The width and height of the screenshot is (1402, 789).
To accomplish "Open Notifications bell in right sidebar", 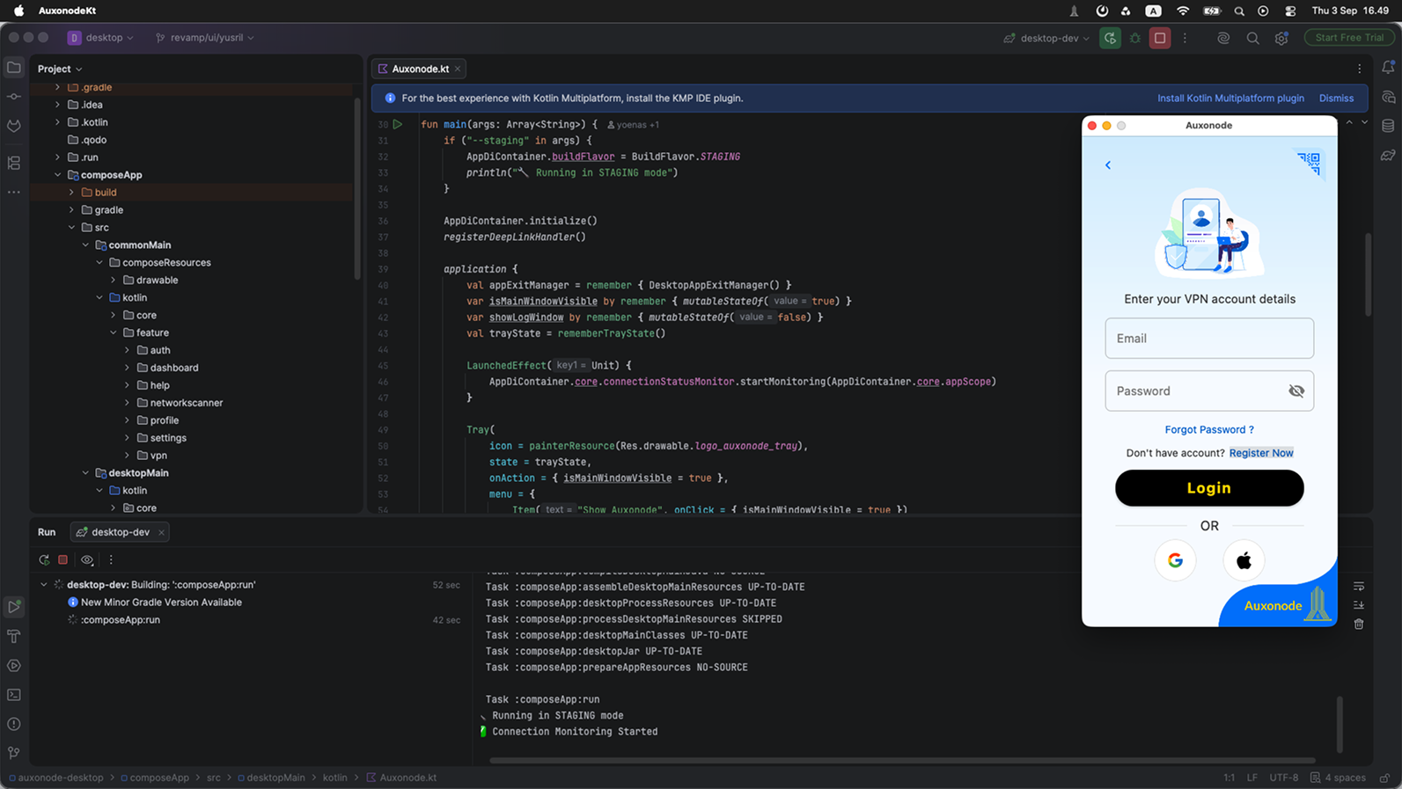I will pos(1388,68).
